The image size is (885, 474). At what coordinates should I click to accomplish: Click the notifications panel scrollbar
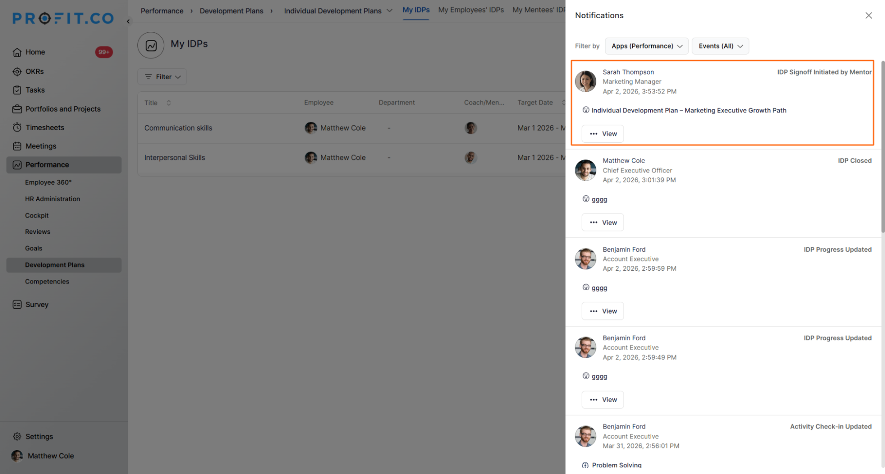(x=882, y=146)
